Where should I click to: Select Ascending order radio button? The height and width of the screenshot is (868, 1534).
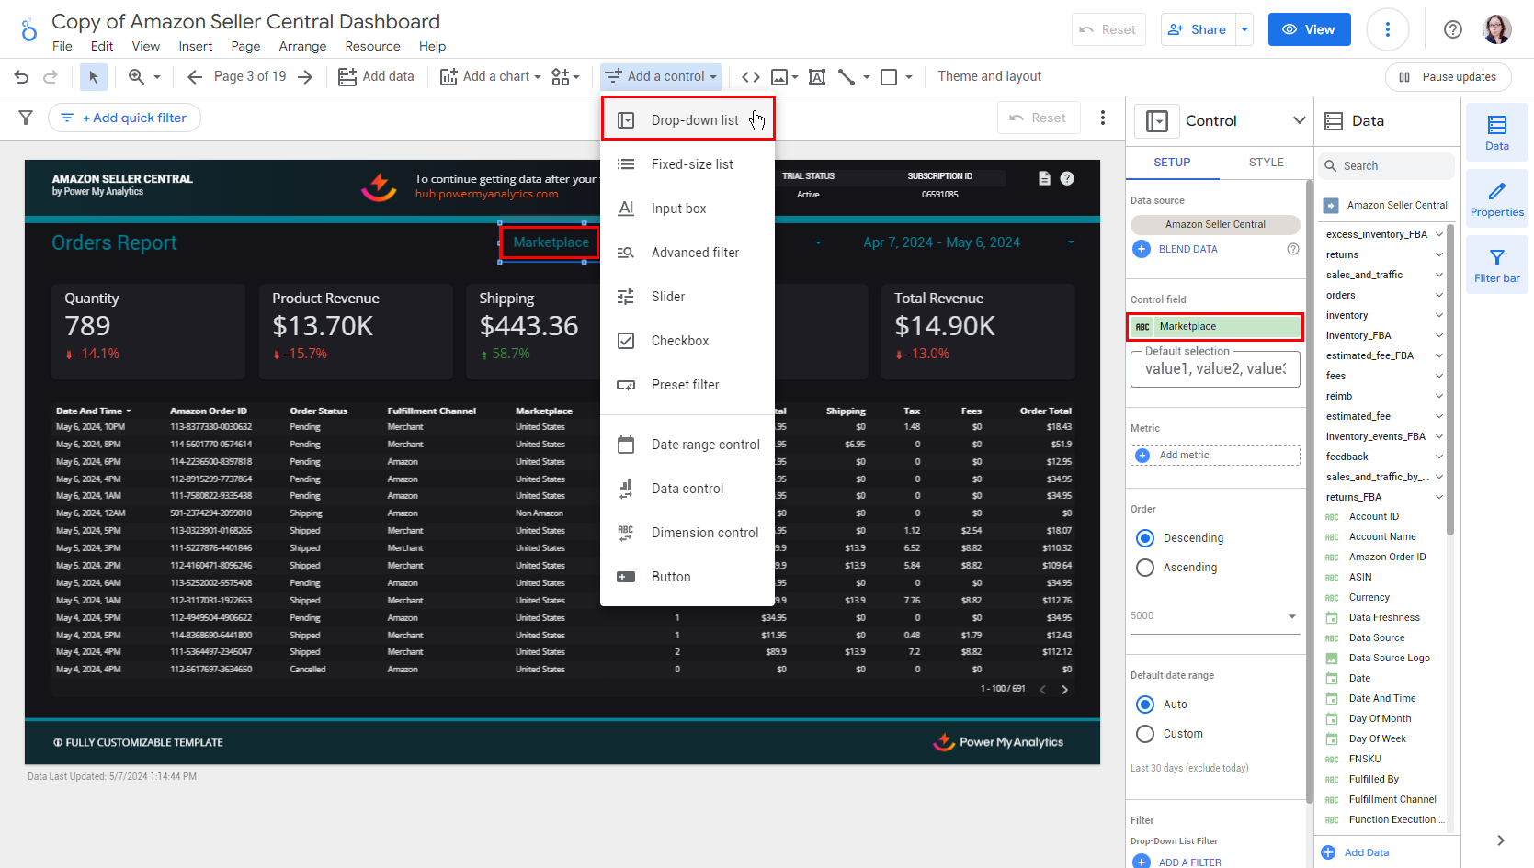click(x=1145, y=568)
